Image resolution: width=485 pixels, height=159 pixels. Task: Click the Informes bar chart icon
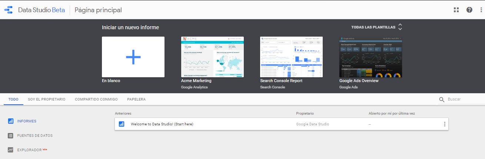11,121
